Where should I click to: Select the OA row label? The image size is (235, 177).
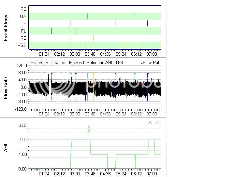(x=23, y=16)
